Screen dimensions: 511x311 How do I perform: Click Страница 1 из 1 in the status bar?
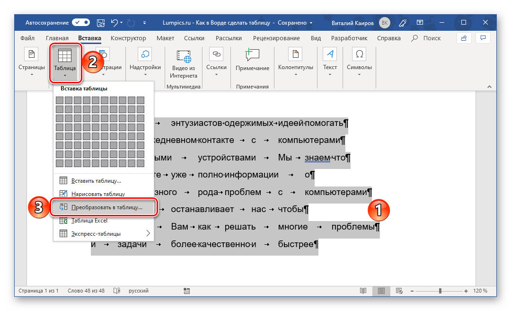pos(38,291)
